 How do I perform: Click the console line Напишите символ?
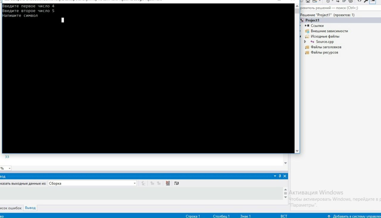(x=20, y=15)
